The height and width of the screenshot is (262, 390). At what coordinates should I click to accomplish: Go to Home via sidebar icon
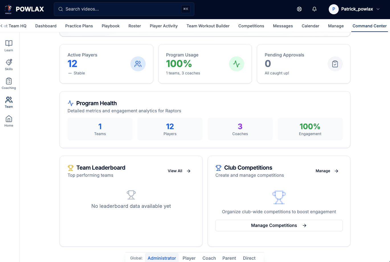[9, 121]
